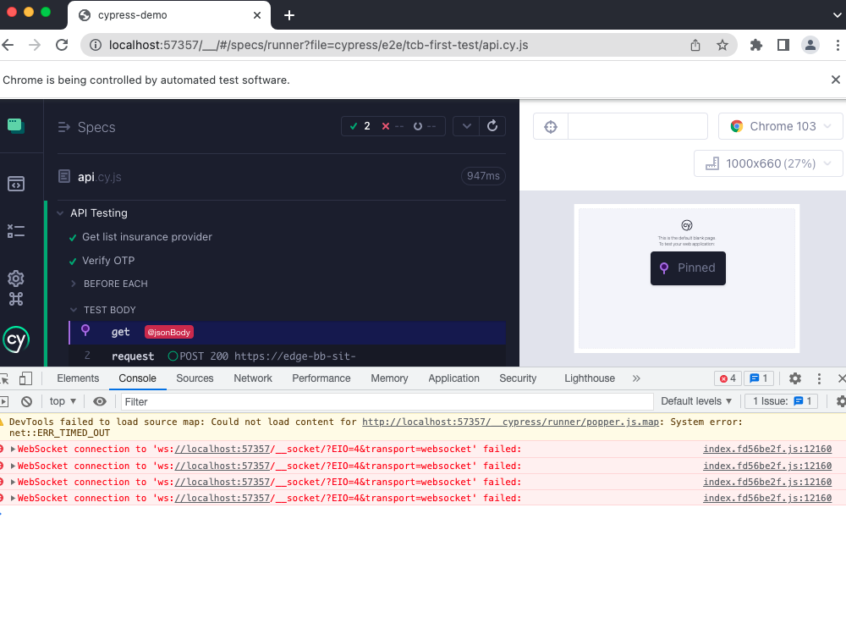Go back in browser history
846x618 pixels.
(8, 45)
